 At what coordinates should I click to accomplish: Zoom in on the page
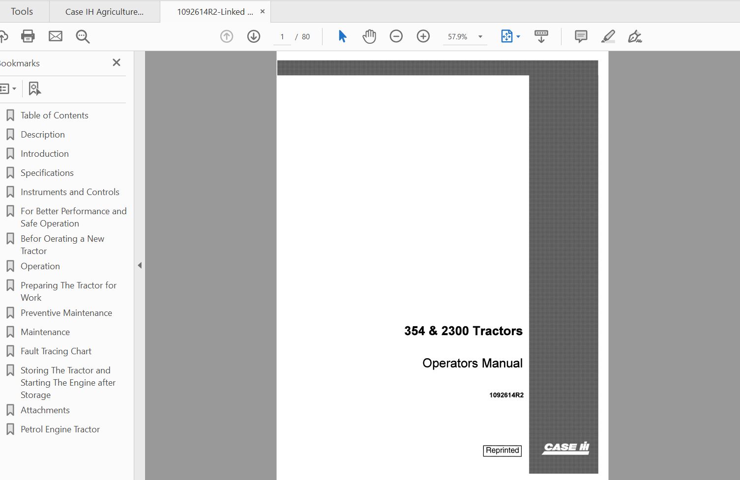pos(423,36)
